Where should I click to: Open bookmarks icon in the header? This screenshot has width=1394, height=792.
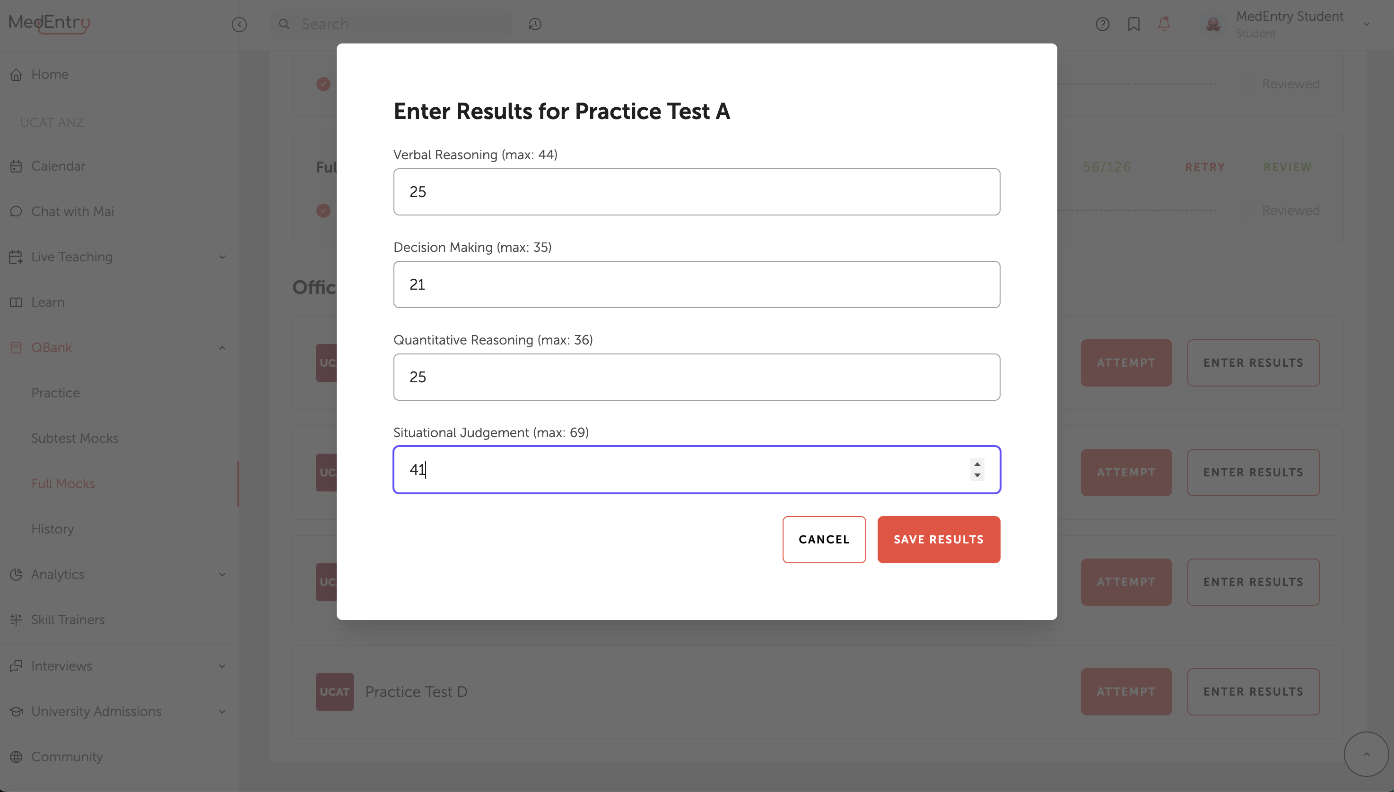tap(1134, 24)
